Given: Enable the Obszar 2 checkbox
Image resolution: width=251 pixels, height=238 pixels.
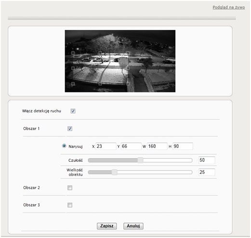Looking at the screenshot, I should (x=70, y=187).
